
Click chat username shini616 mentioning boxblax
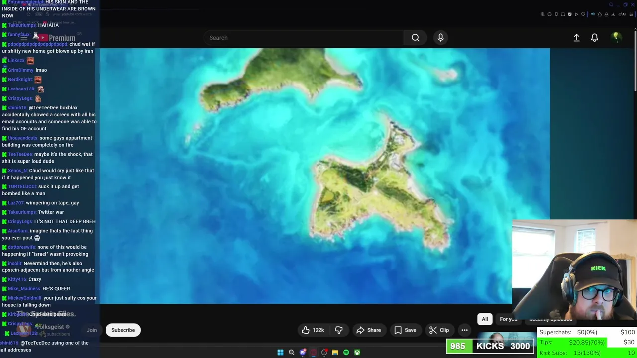tap(17, 108)
